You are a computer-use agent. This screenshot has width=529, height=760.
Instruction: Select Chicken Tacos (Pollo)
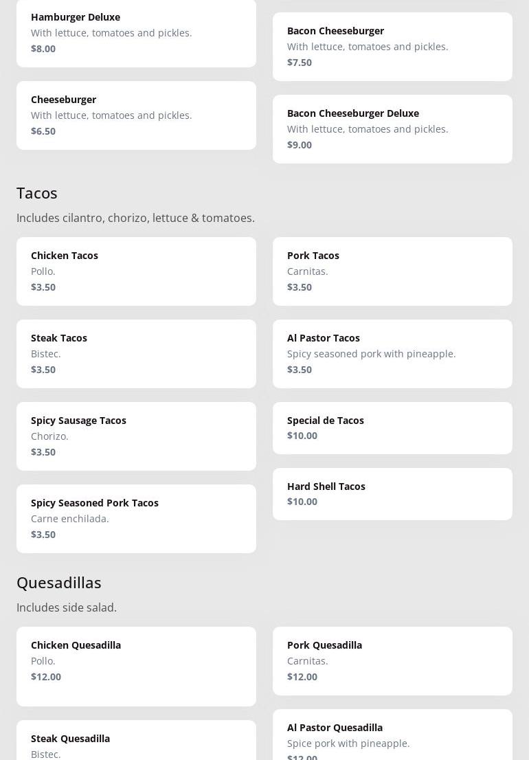coord(136,271)
